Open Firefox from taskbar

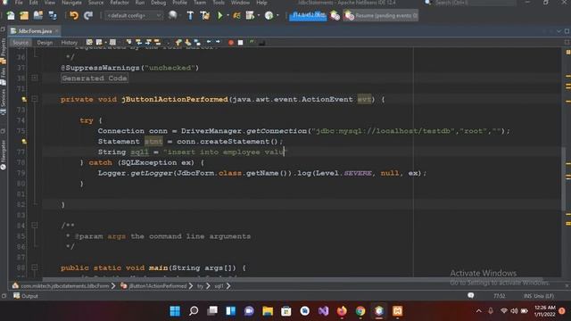(342, 311)
